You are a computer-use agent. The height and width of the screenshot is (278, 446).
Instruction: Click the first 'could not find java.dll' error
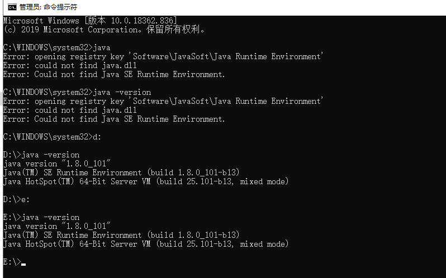pyautogui.click(x=70, y=66)
